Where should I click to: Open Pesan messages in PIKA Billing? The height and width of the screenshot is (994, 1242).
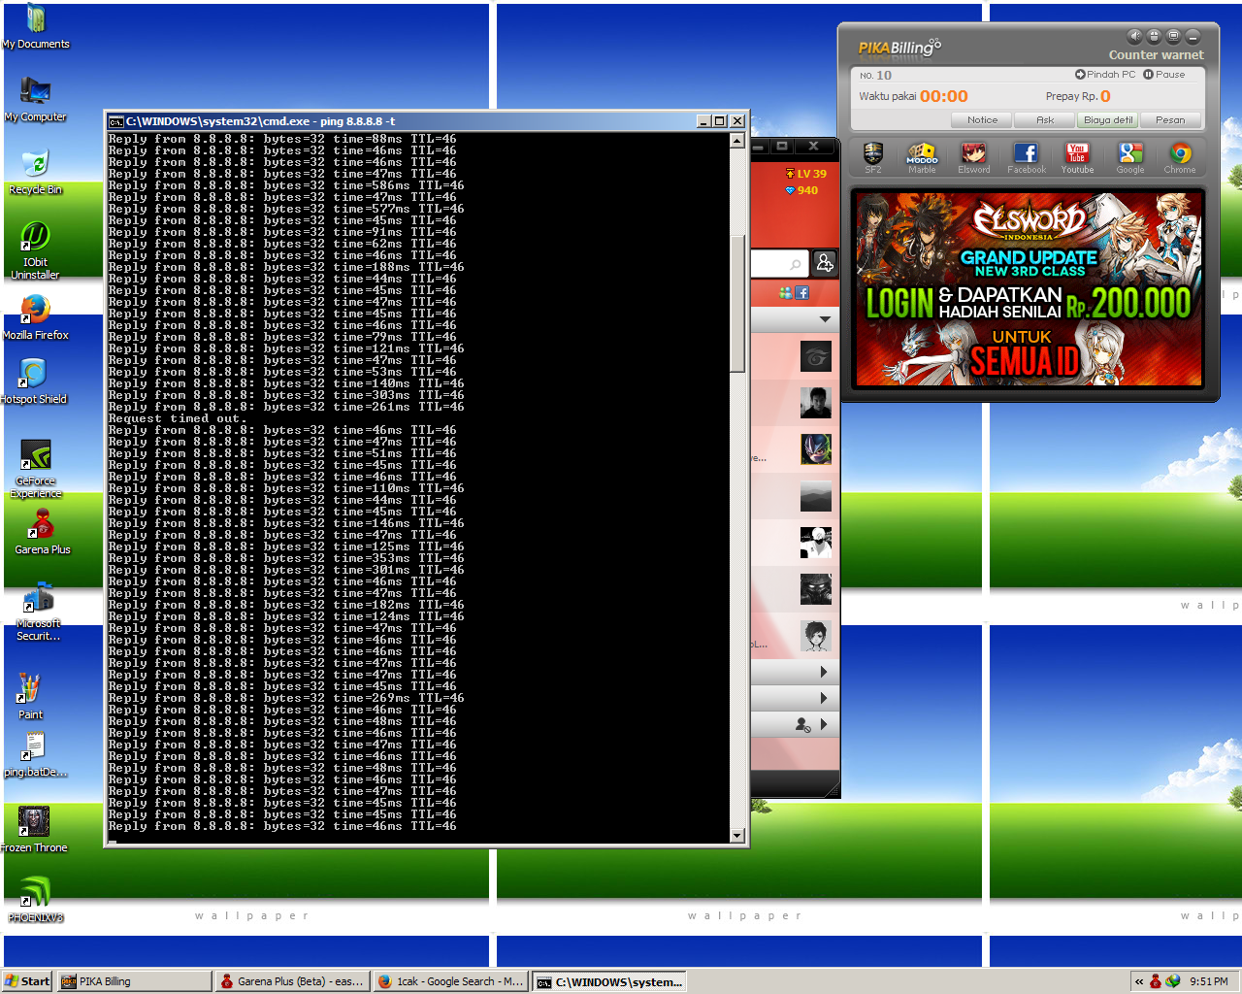(1170, 120)
